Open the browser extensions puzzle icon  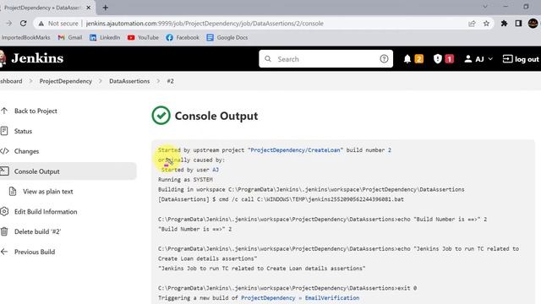[x=504, y=24]
